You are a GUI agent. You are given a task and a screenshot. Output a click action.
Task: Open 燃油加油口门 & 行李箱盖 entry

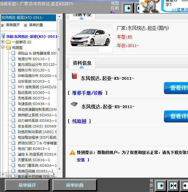pos(37,143)
